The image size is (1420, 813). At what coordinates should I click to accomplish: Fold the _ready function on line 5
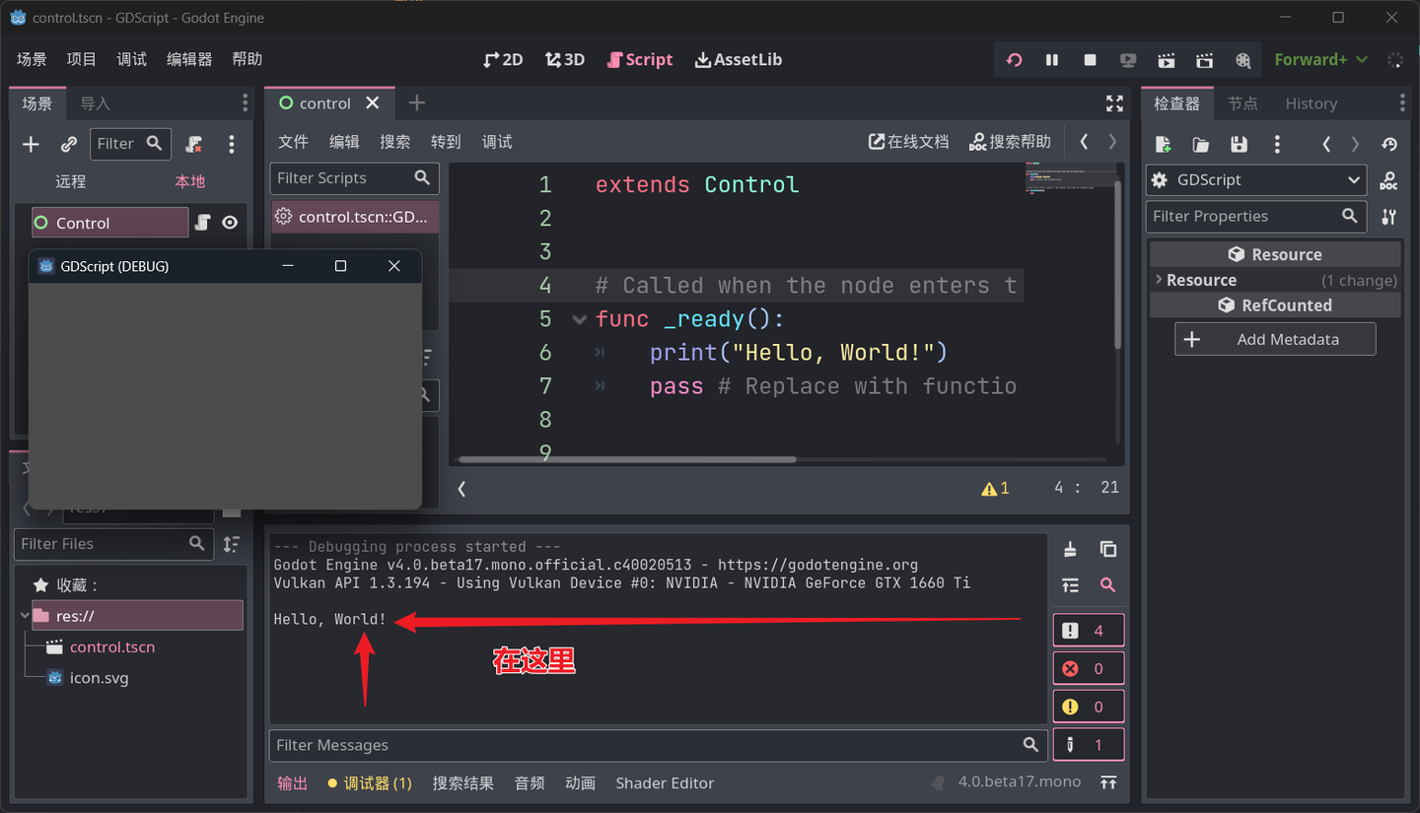(x=579, y=319)
